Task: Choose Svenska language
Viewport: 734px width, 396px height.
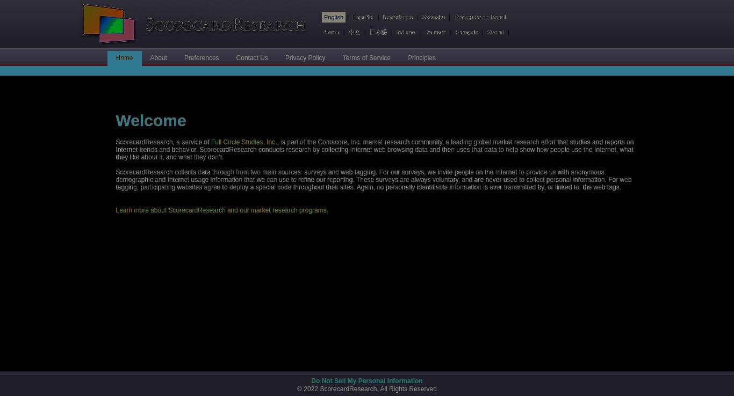Action: pos(434,17)
